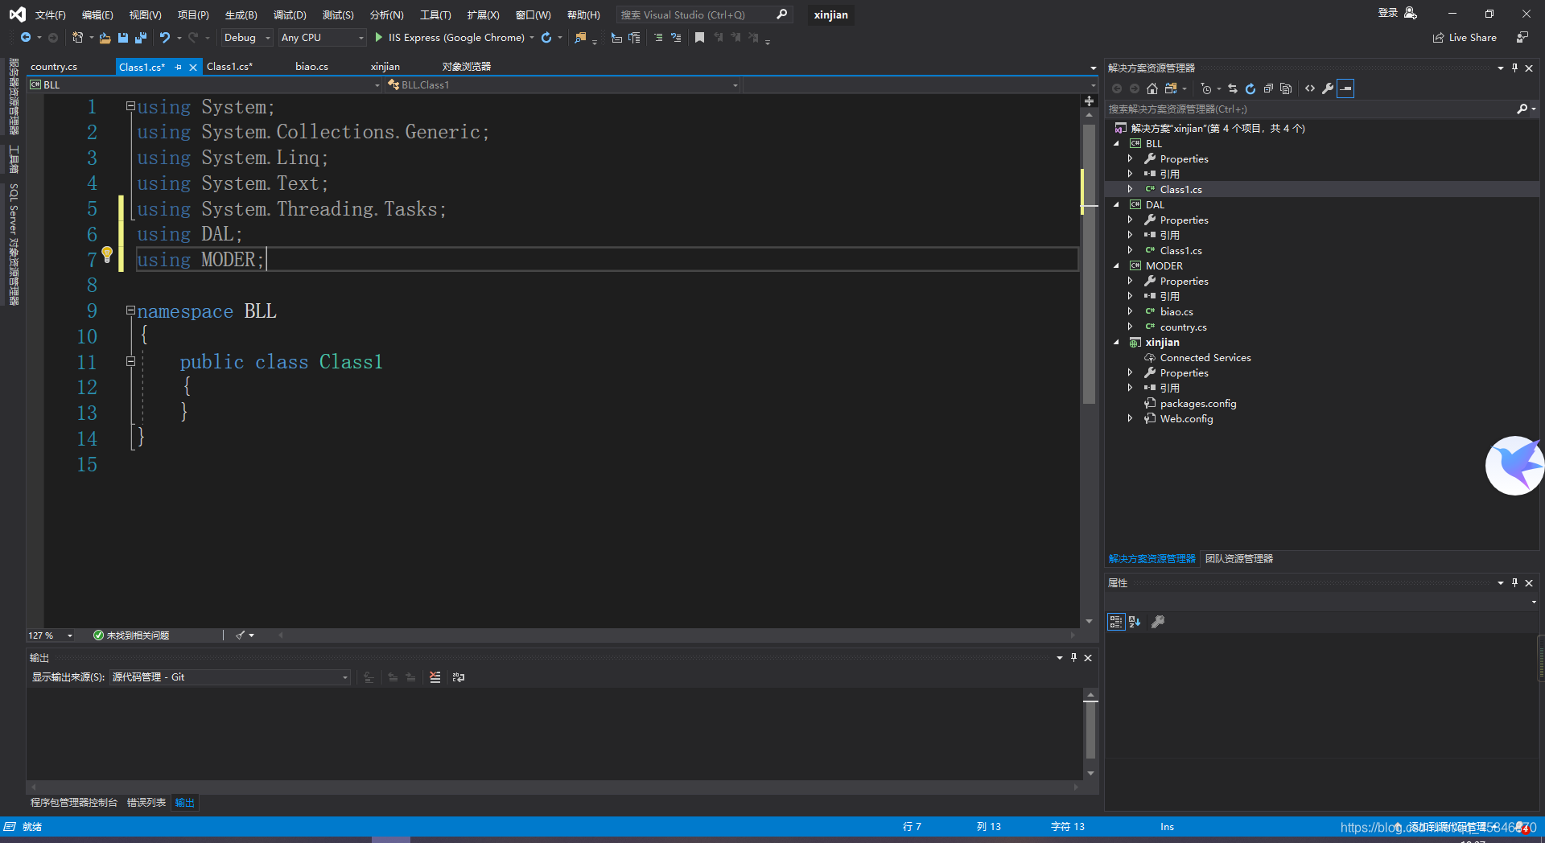Open the BLL.Class1 type navigation dropdown

point(562,84)
